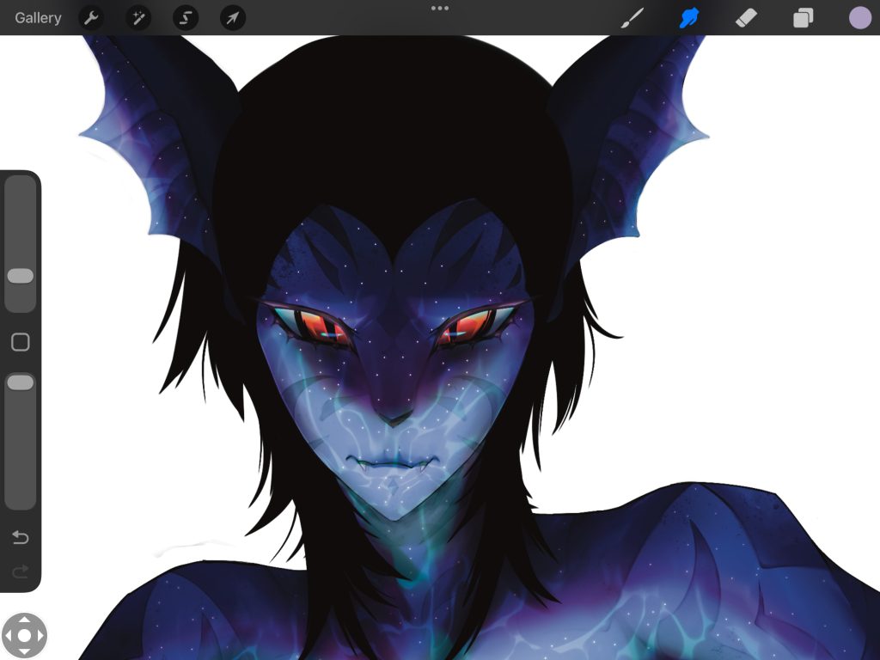Select the Eraser tool
Viewport: 880px width, 660px height.
[746, 18]
